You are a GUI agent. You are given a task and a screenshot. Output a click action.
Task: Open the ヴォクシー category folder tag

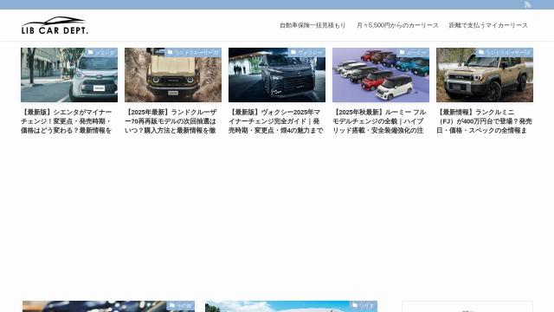pos(306,52)
